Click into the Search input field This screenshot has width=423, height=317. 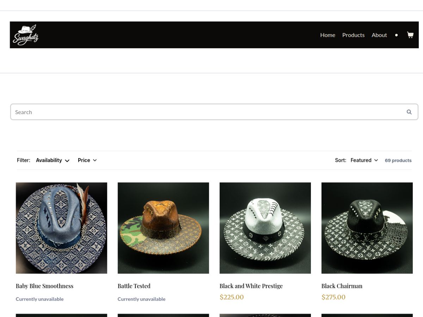(x=214, y=112)
